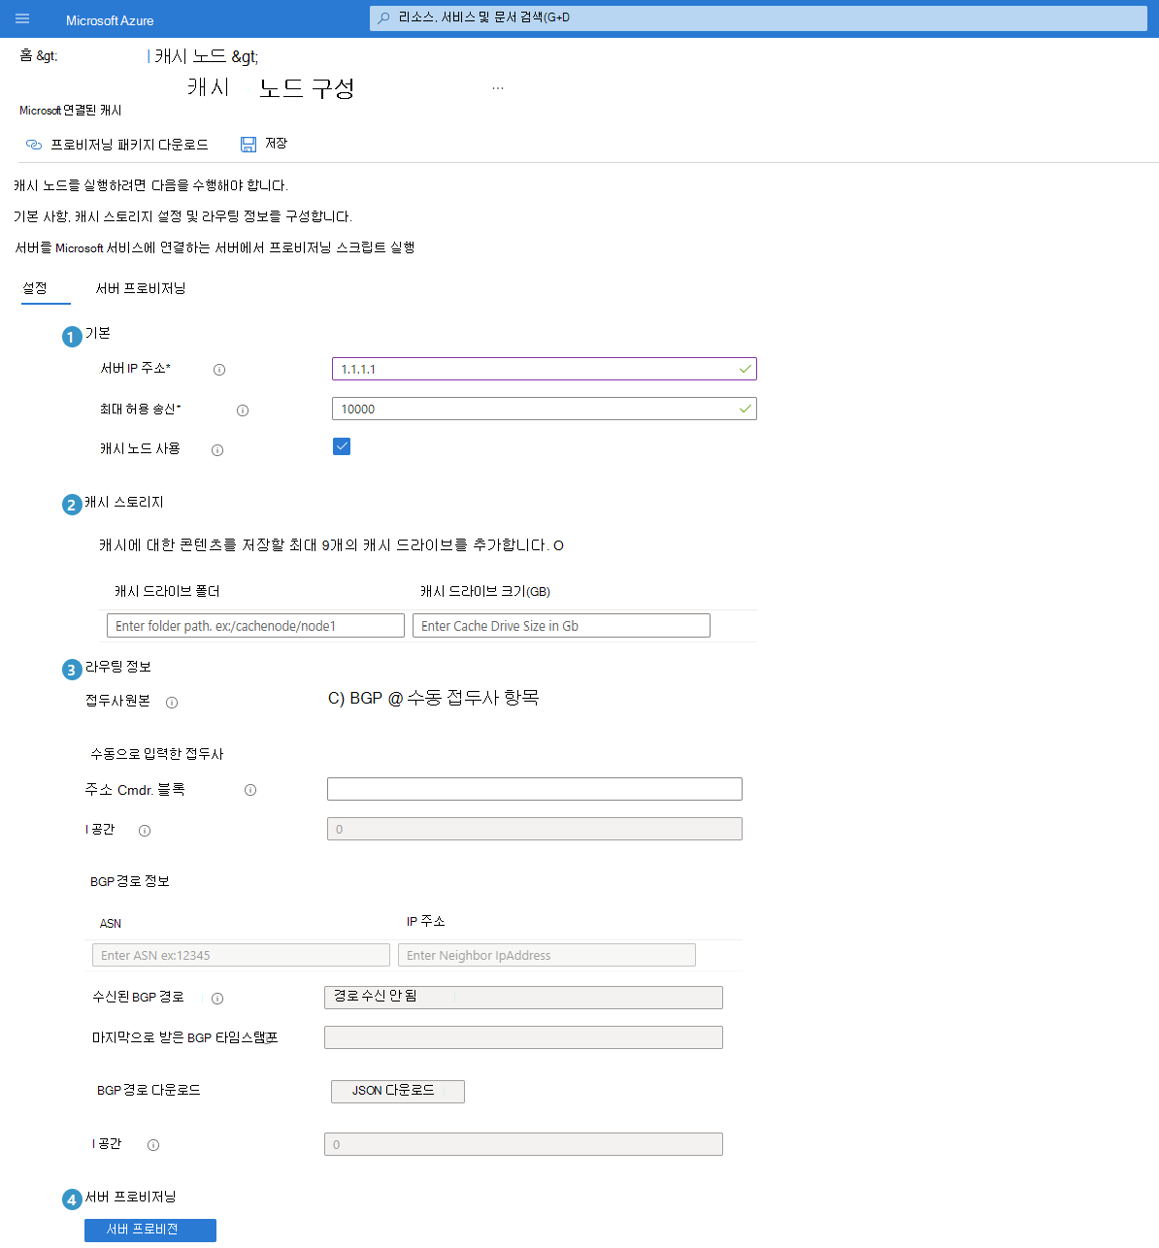Click the 홈 breadcrumb link

click(x=26, y=56)
